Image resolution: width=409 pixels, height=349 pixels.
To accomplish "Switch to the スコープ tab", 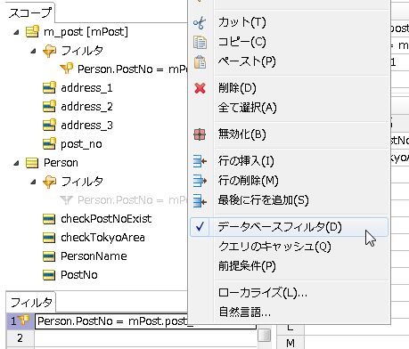I will pyautogui.click(x=30, y=12).
